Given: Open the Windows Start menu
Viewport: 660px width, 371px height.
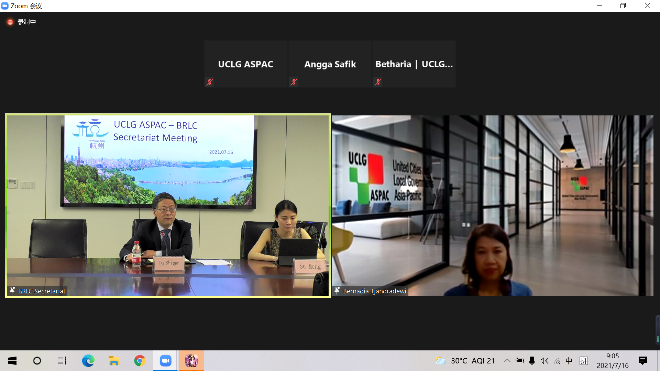Looking at the screenshot, I should coord(12,361).
